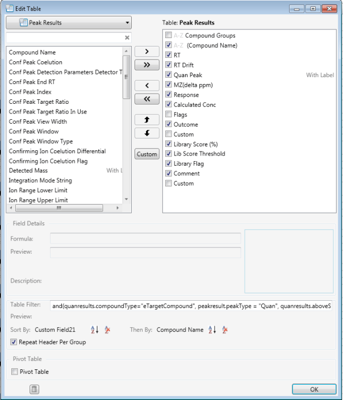
Task: Click the trash can delete icon
Action: tap(34, 389)
